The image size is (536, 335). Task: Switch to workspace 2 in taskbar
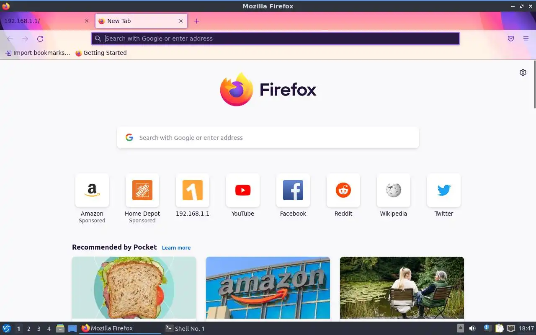(28, 329)
